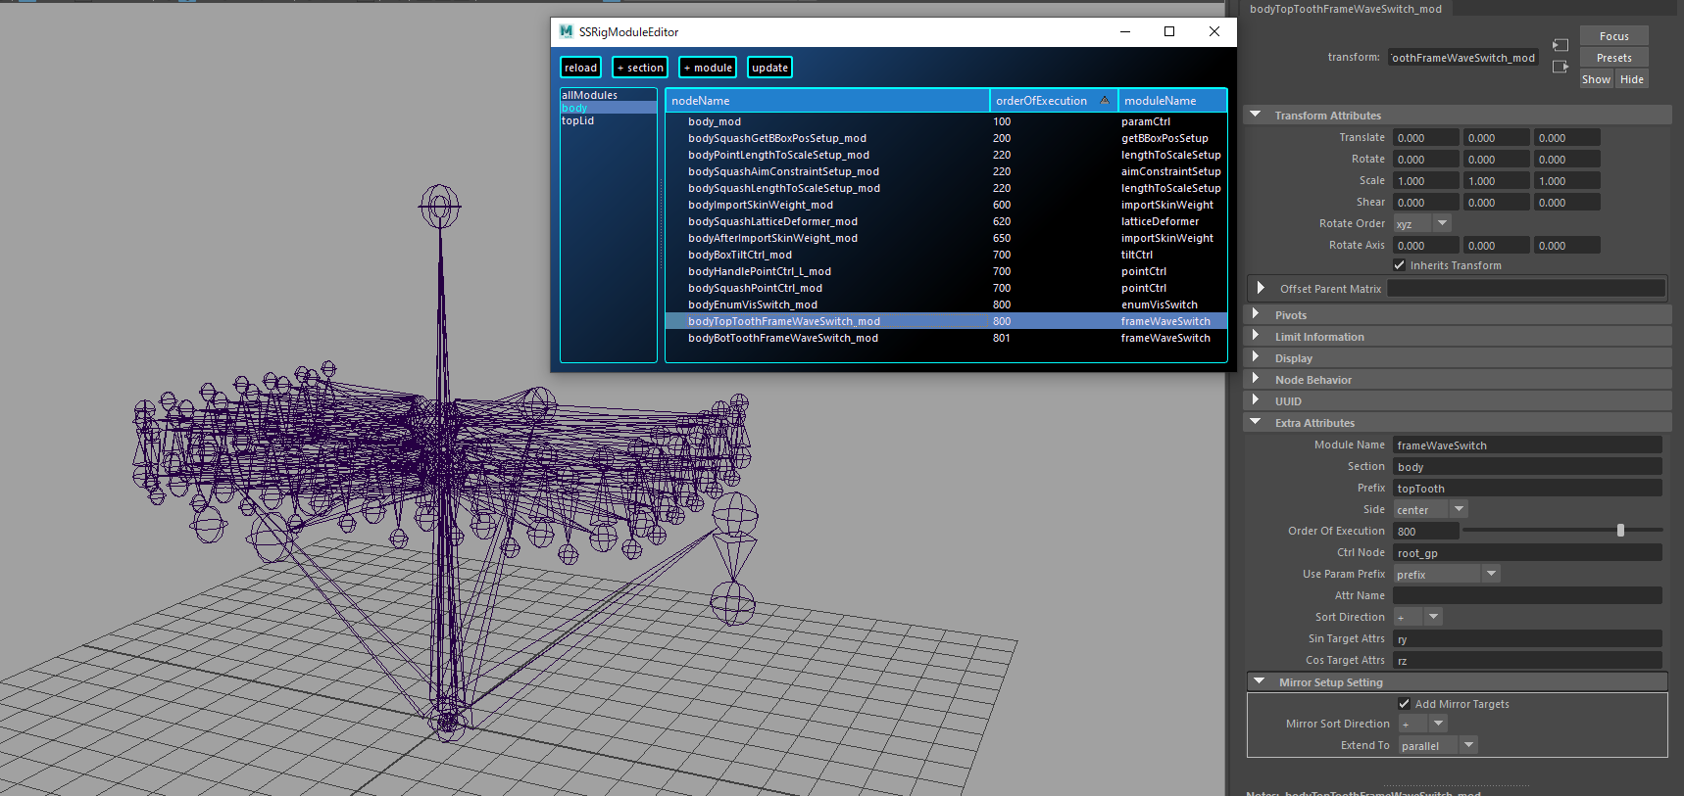The height and width of the screenshot is (796, 1684).
Task: Select body in the section list
Action: (x=608, y=108)
